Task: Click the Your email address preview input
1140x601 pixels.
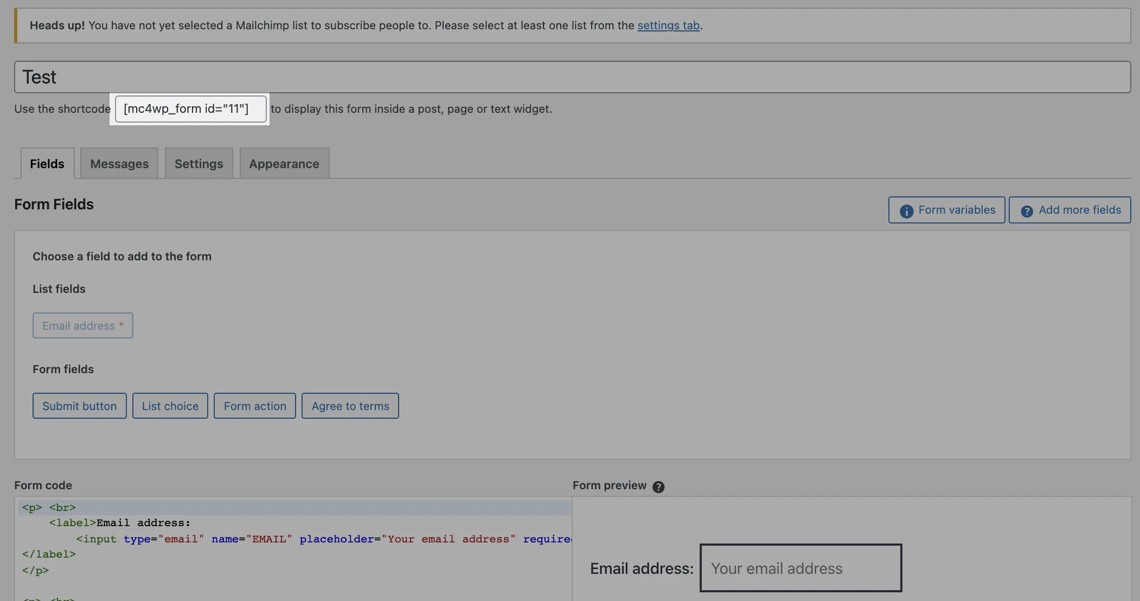Action: (800, 568)
